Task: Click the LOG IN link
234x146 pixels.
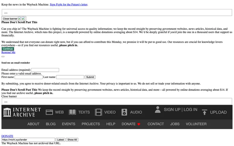Action: [x=190, y=110]
